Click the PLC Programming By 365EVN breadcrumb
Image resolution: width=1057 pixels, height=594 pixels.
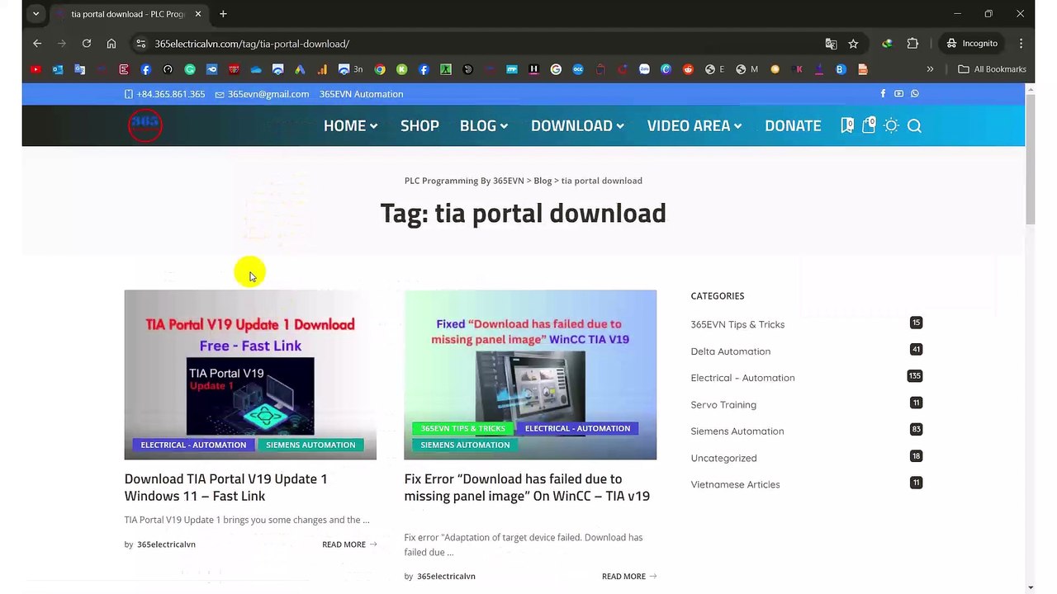tap(464, 181)
